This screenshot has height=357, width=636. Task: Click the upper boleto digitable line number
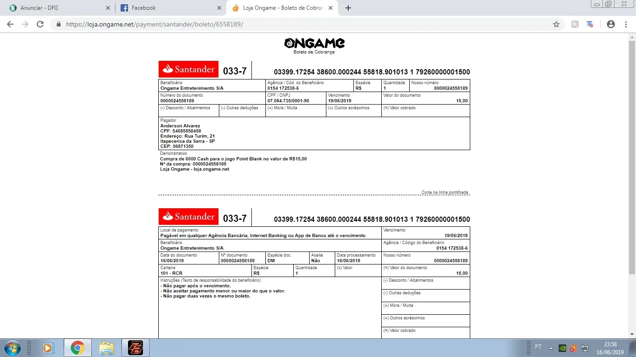372,72
